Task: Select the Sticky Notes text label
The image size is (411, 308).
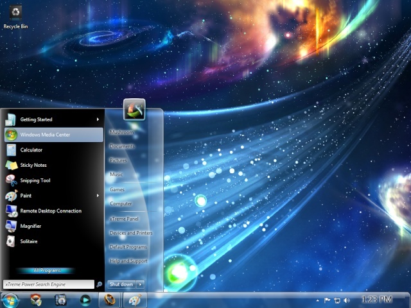Action: tap(33, 165)
